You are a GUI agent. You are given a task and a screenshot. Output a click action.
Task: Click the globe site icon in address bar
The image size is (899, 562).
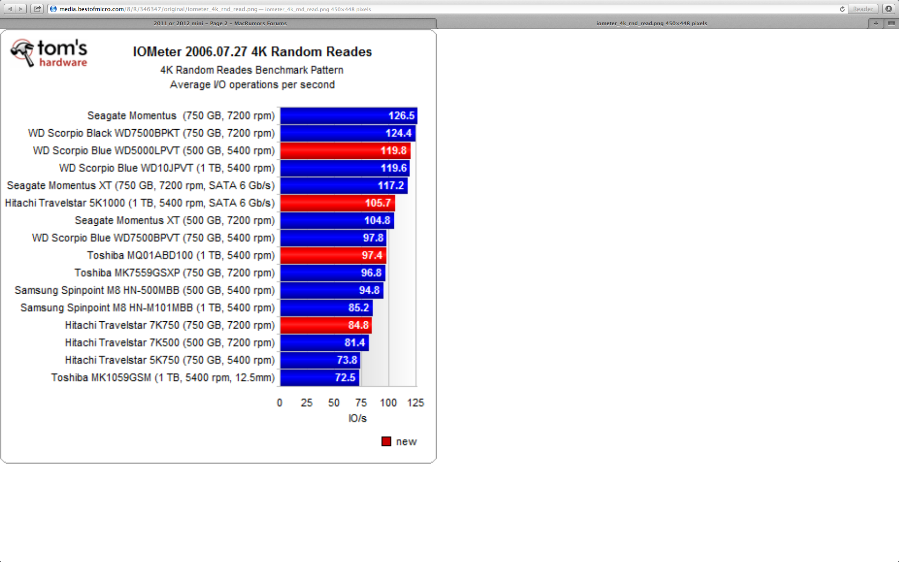(53, 9)
